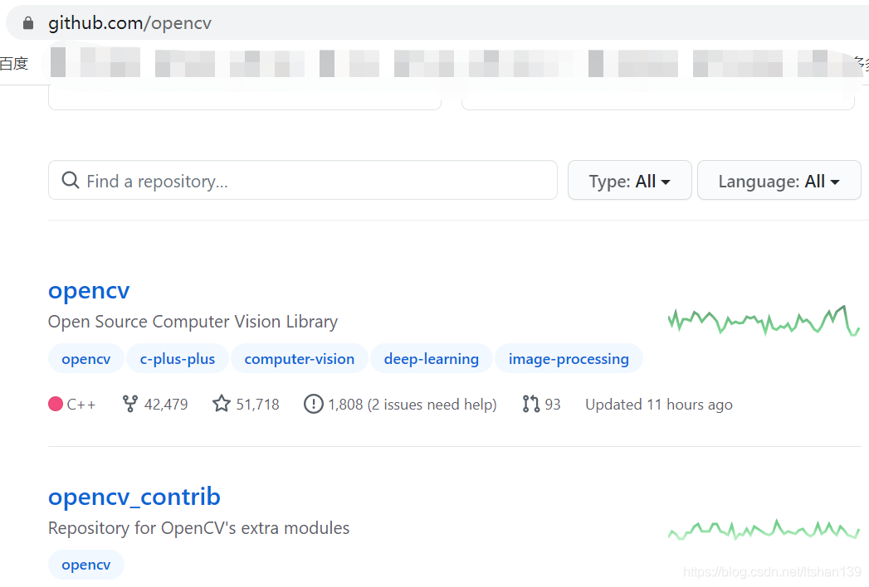
Task: Open the Language: All dropdown
Action: (x=779, y=180)
